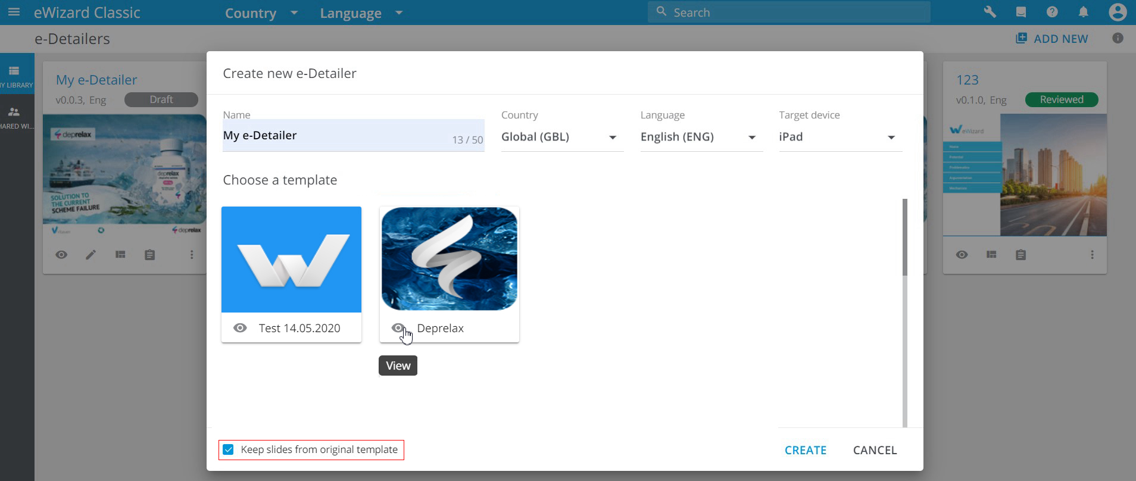Open the notifications bell

point(1083,12)
